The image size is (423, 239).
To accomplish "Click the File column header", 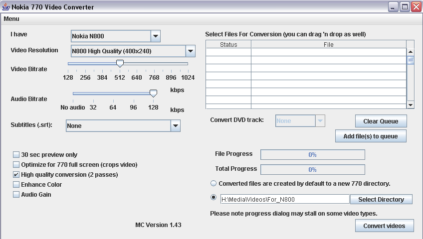I will point(329,44).
